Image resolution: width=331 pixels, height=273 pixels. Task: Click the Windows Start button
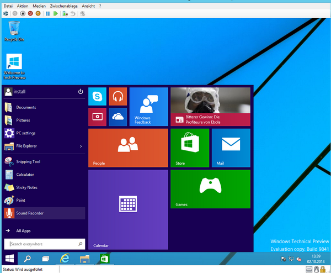click(x=9, y=259)
